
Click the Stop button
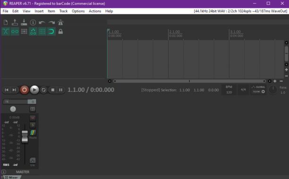point(53,90)
